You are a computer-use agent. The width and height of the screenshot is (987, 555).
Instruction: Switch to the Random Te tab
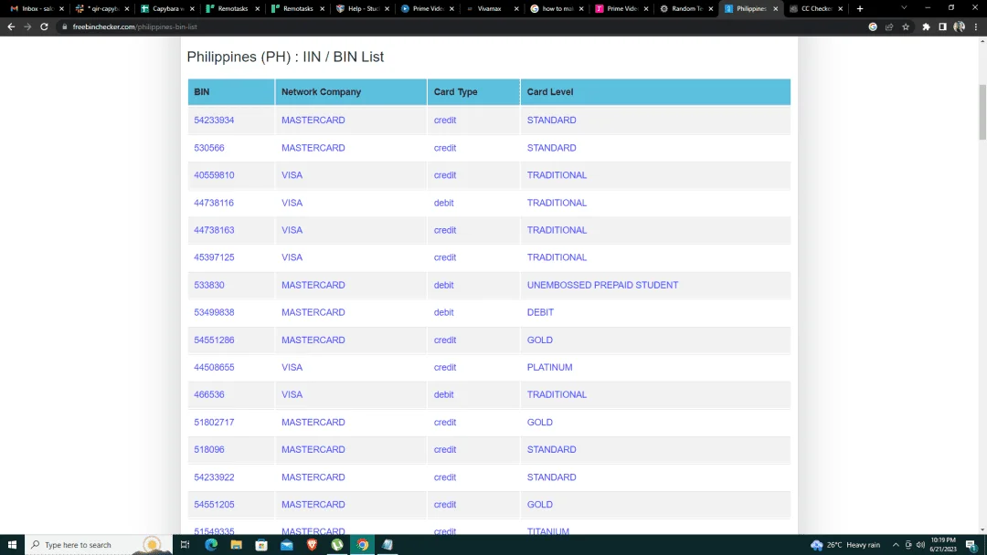point(685,9)
